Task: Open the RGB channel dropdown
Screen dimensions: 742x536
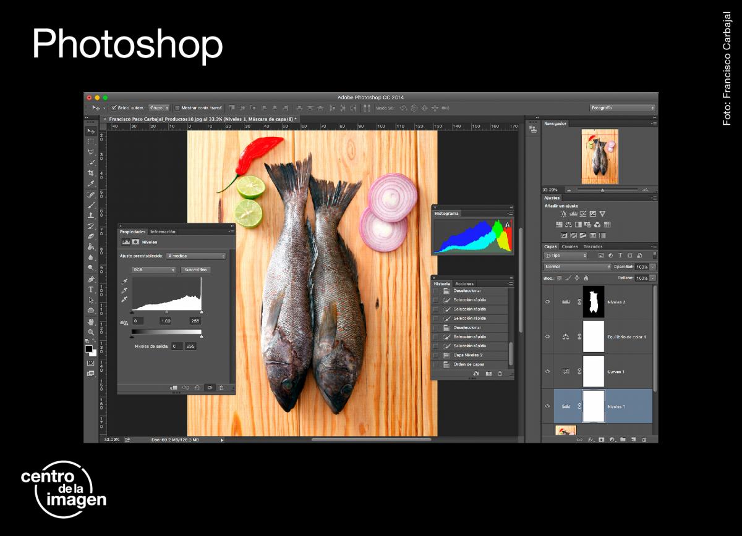Action: [153, 270]
